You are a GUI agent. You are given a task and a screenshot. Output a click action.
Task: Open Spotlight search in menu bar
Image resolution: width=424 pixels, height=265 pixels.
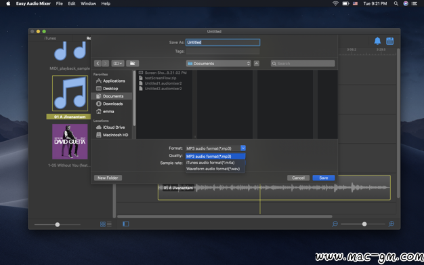click(396, 3)
